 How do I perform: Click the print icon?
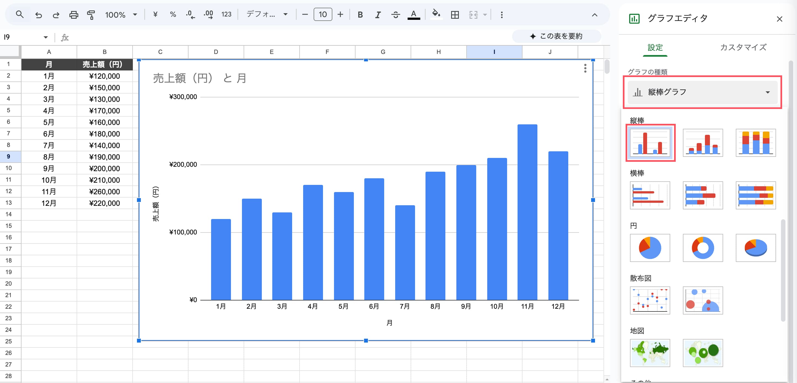74,15
